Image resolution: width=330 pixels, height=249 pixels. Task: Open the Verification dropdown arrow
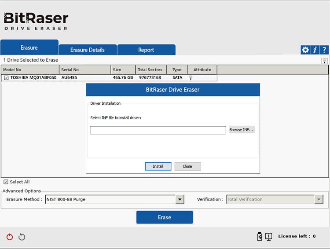coord(319,199)
